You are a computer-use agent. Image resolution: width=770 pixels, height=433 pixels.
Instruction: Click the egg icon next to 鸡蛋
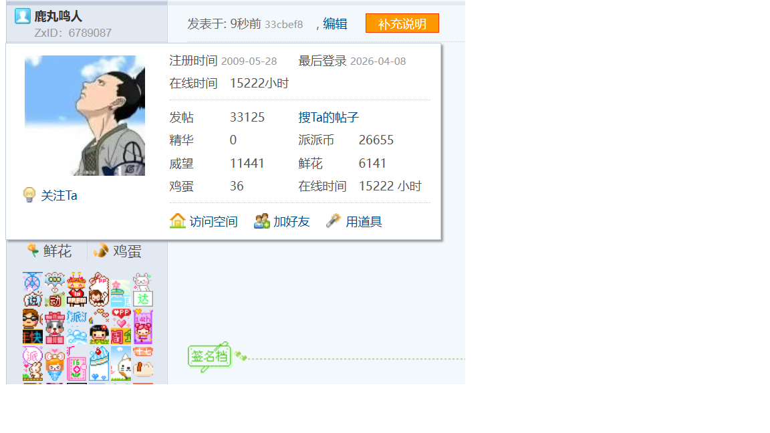101,251
